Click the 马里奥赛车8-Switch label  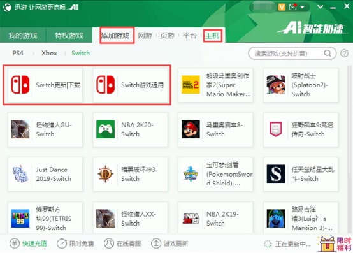(224, 129)
